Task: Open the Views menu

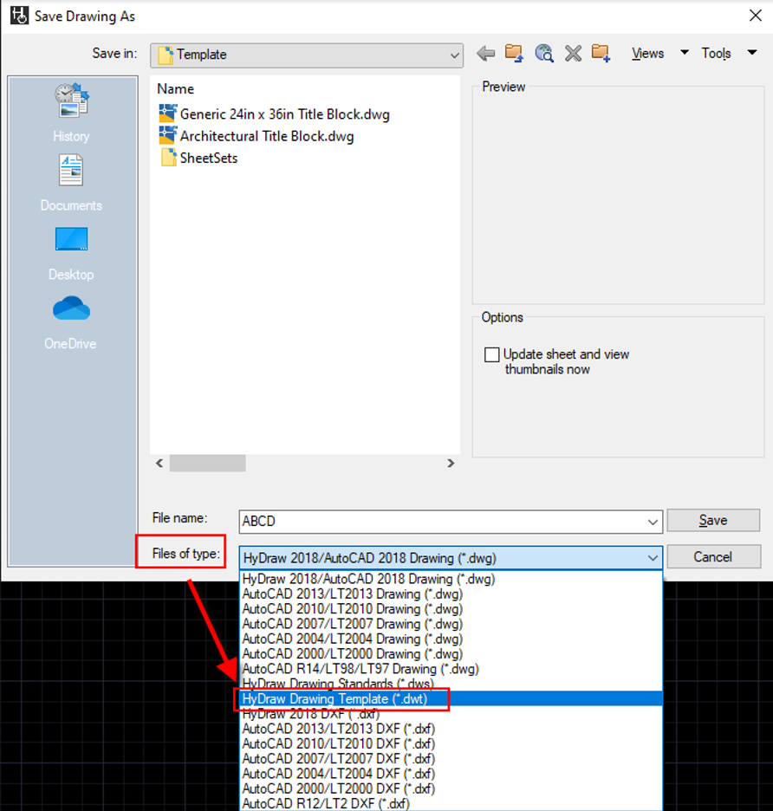Action: [648, 53]
